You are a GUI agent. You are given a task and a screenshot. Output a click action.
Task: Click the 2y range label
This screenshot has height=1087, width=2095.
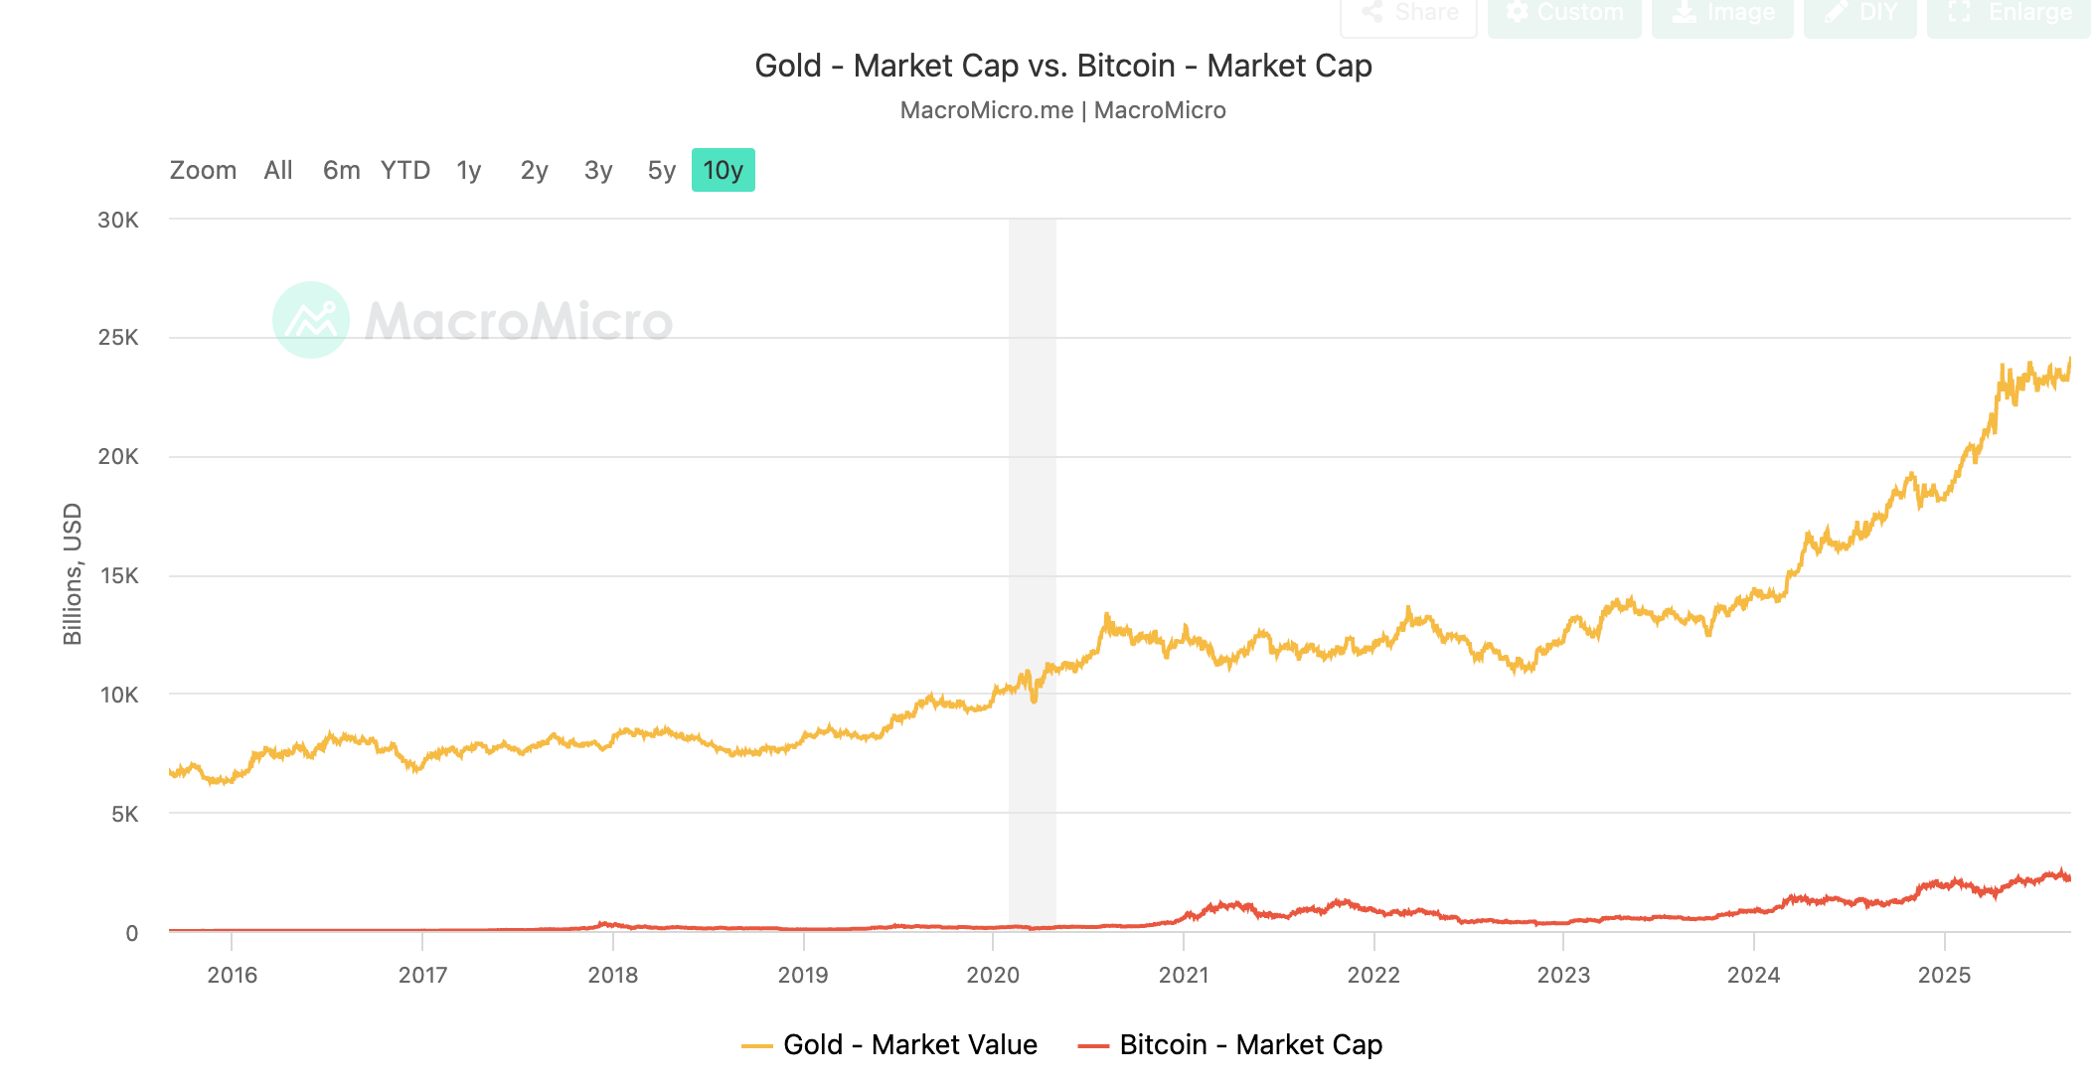533,169
